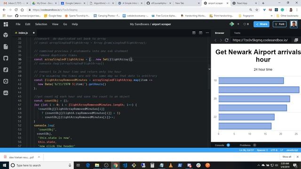Open the File Explorer sidebar icon

pyautogui.click(x=6, y=46)
